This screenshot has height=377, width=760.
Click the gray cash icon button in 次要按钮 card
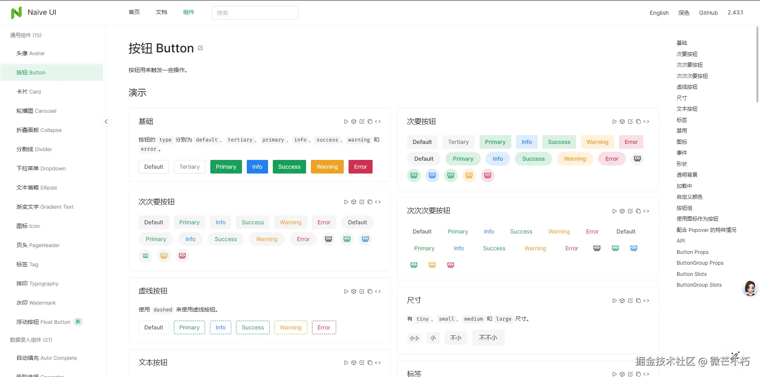pyautogui.click(x=637, y=159)
